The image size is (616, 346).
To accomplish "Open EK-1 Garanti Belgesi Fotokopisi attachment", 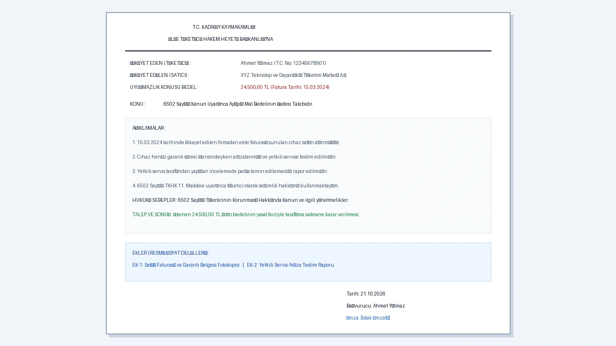I will click(186, 265).
